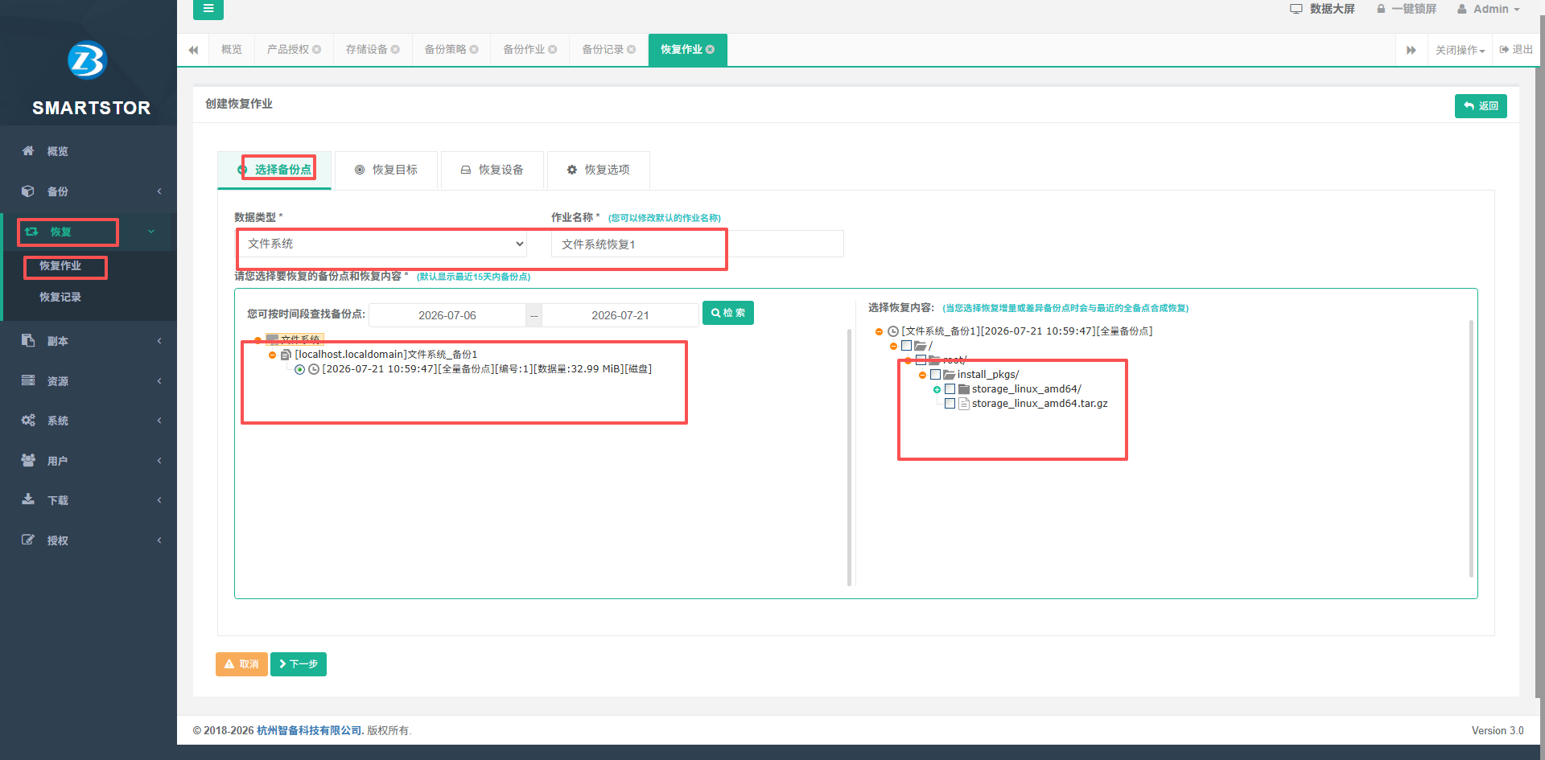Click the hamburger menu toggle button

pos(208,9)
